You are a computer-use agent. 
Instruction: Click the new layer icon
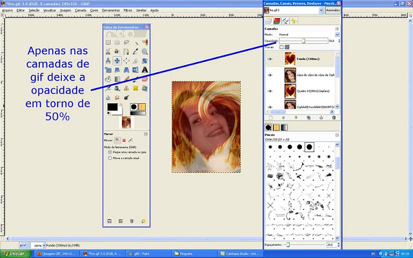click(x=271, y=117)
